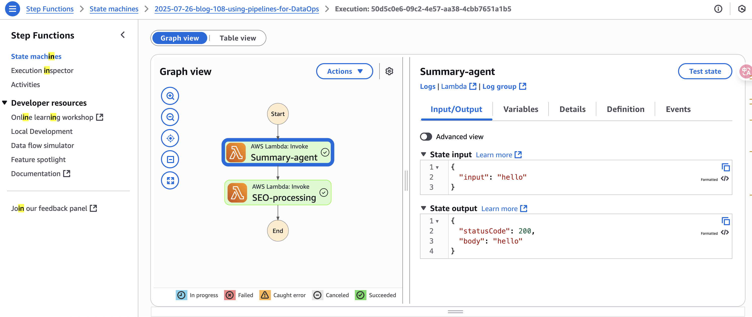The width and height of the screenshot is (752, 317).
Task: Open State output Learn more link
Action: coord(504,209)
